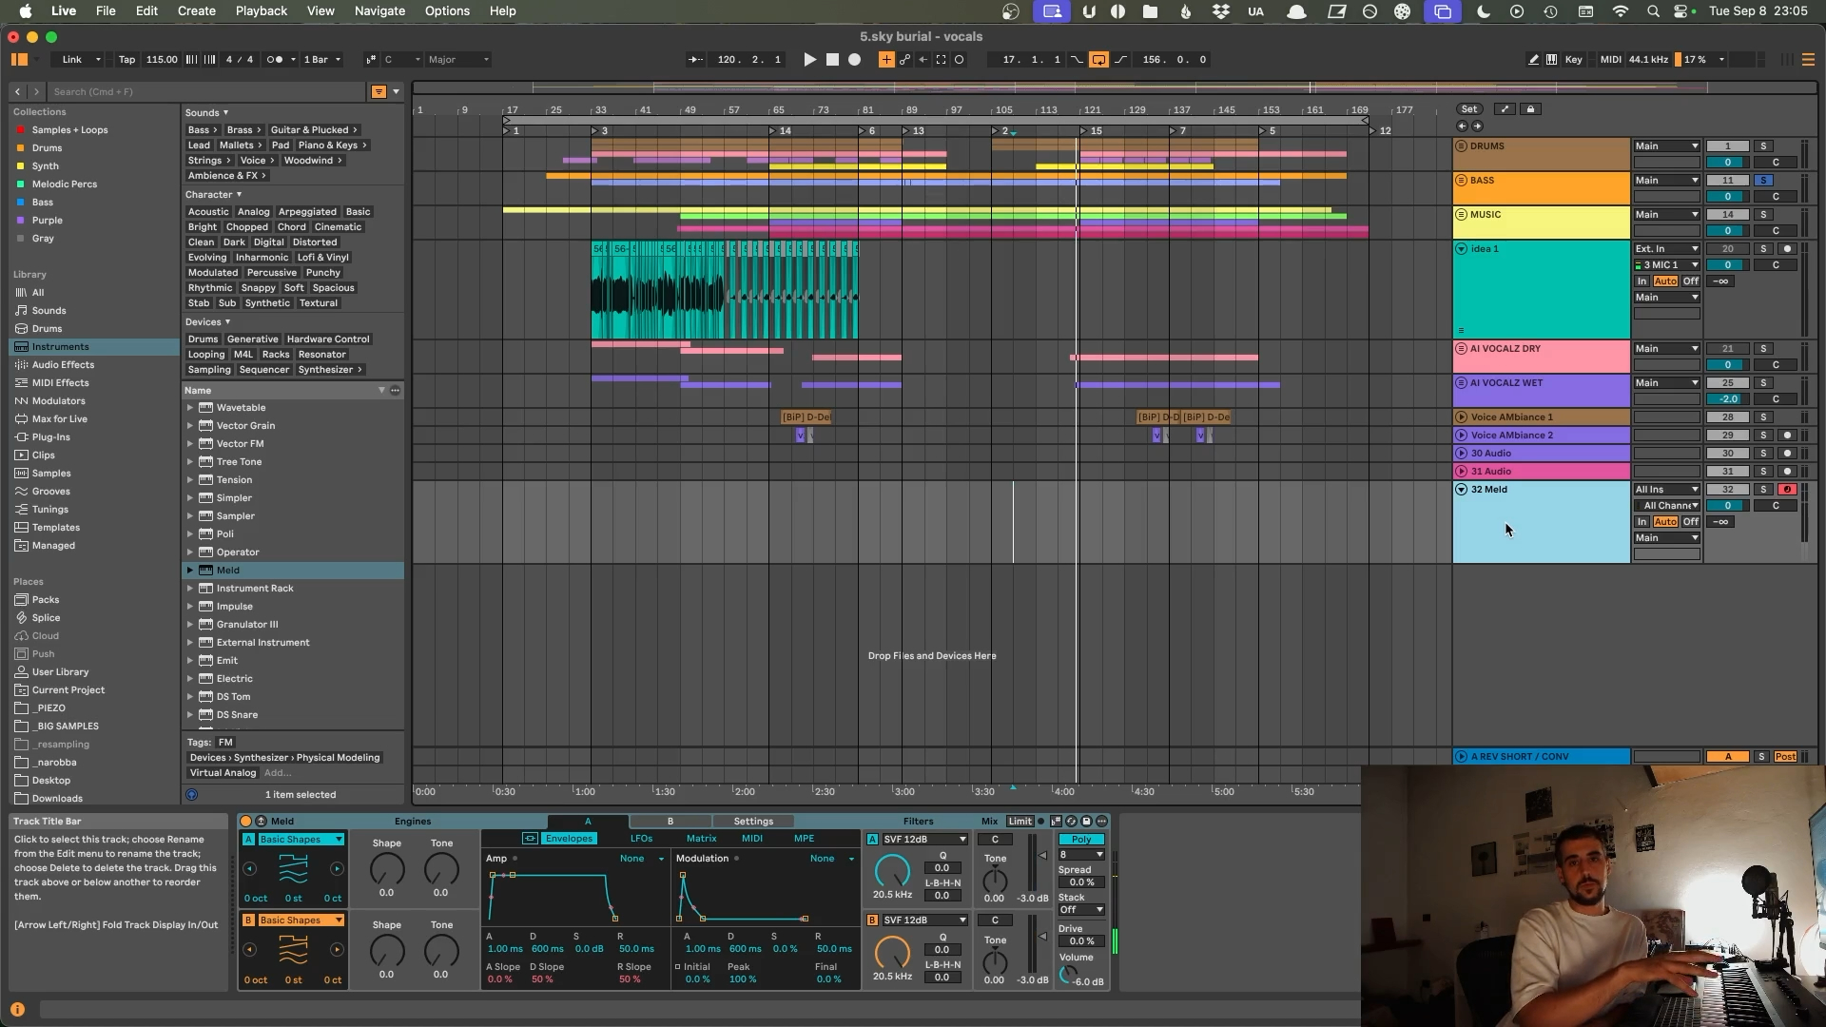Toggle the browser filter view icon
Screen dimensions: 1826x1027
379,91
